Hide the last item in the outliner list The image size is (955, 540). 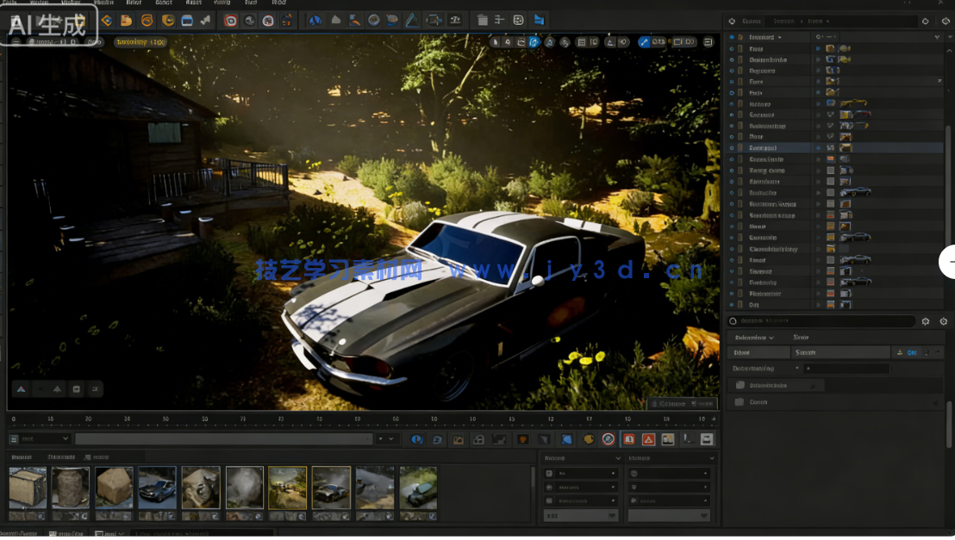732,304
